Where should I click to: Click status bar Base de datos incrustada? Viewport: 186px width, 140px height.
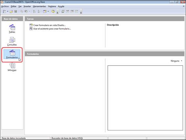(x=14, y=138)
